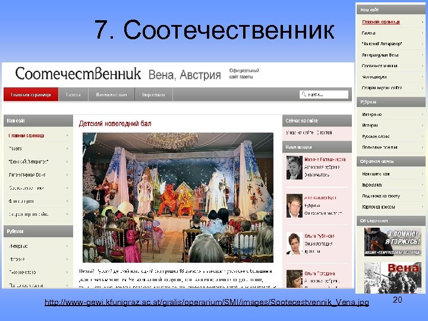
Task: Click the Вена wartime photo banner
Action: (393, 278)
